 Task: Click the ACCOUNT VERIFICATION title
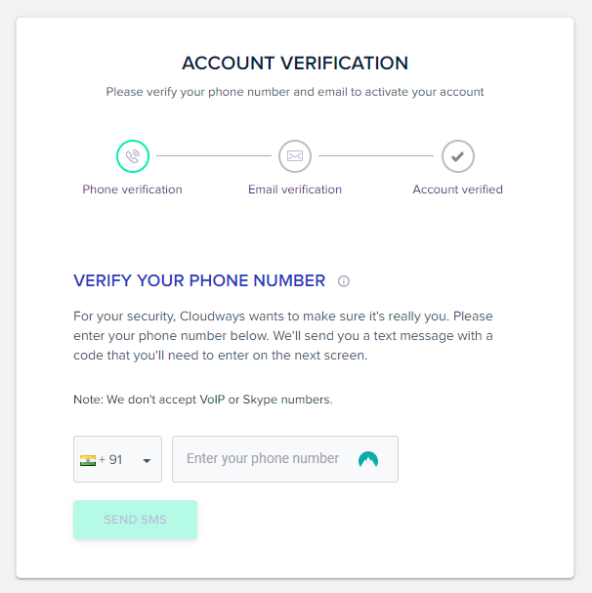[295, 63]
